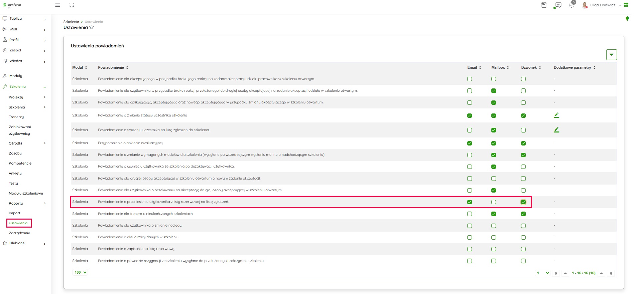Click the table filter icon button

tap(611, 55)
